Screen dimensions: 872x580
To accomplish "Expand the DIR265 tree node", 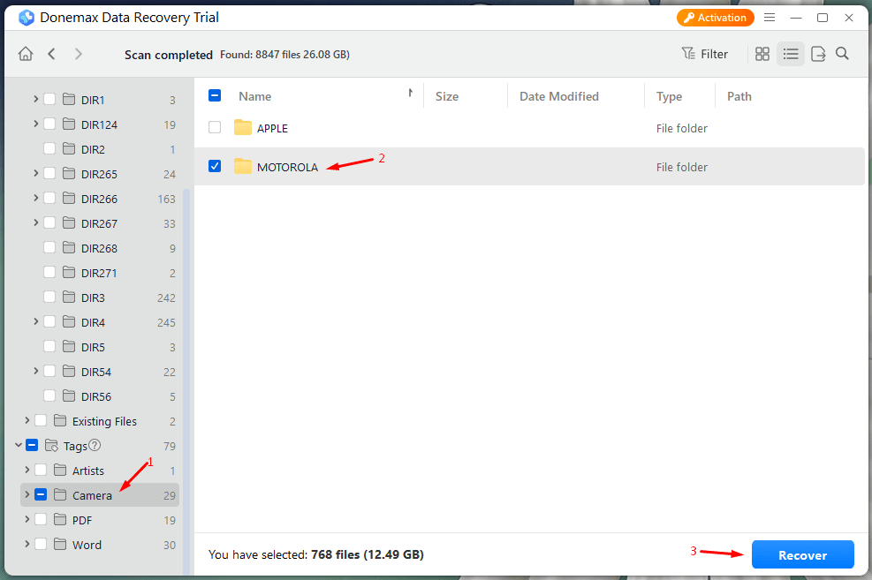I will click(x=35, y=173).
